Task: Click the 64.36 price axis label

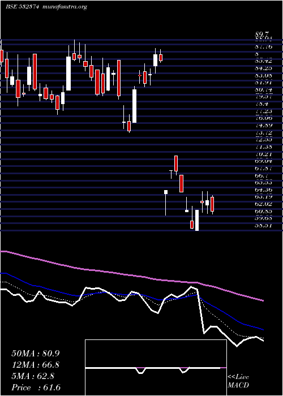Action: tap(263, 190)
